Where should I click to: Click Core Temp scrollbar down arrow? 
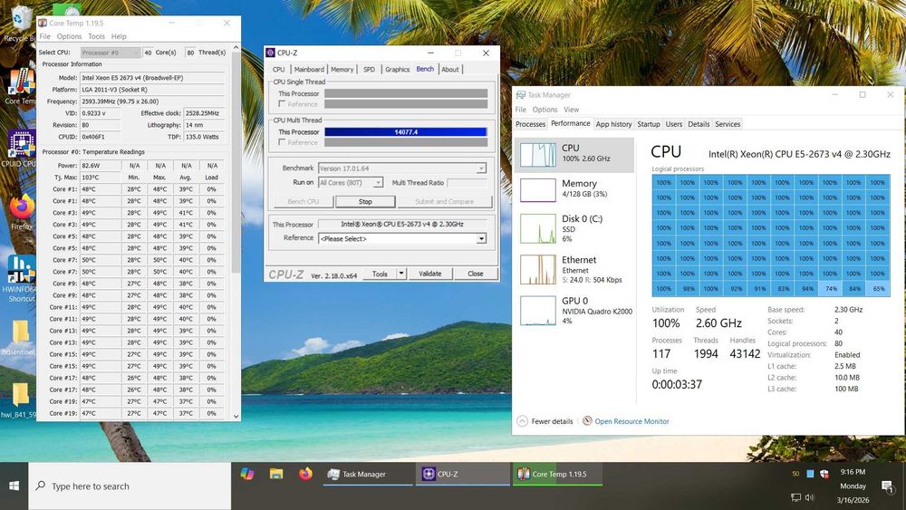click(x=236, y=416)
